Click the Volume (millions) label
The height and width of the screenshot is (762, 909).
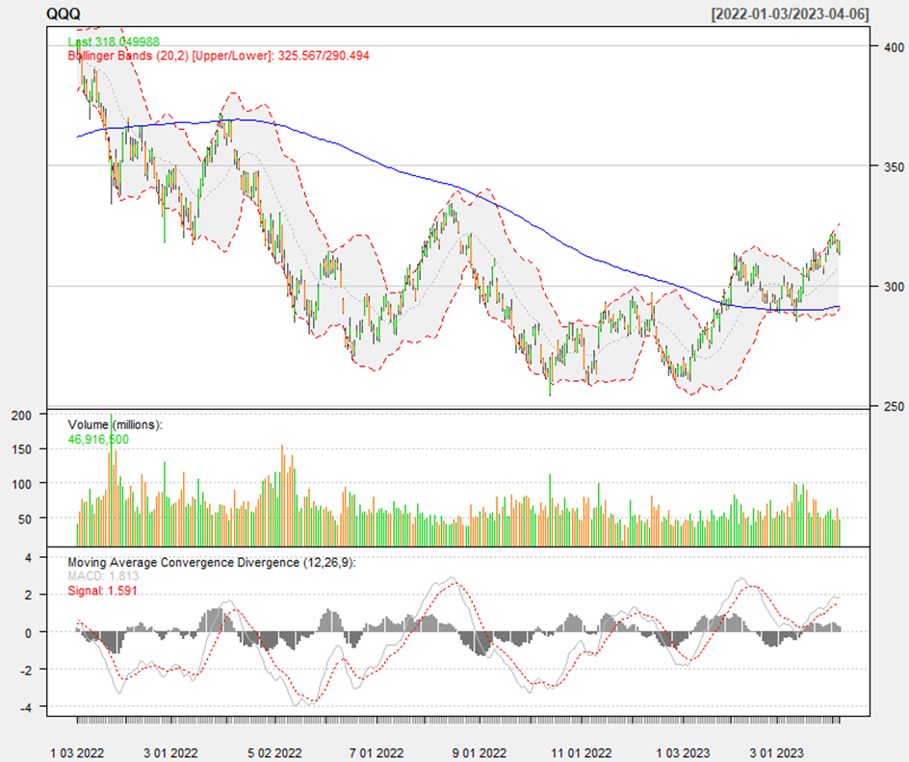[x=115, y=425]
